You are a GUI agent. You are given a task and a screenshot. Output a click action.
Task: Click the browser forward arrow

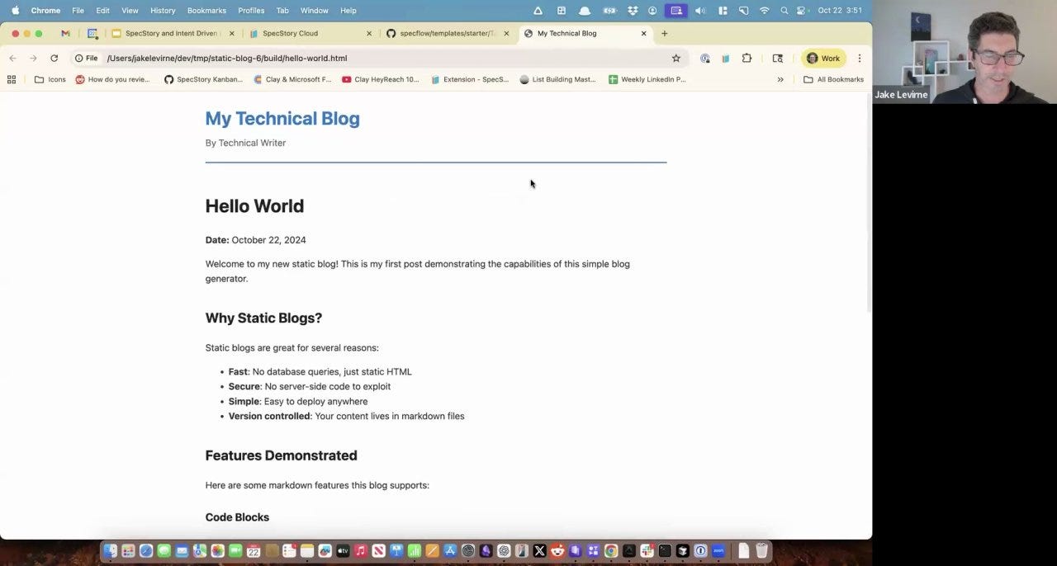pyautogui.click(x=33, y=58)
